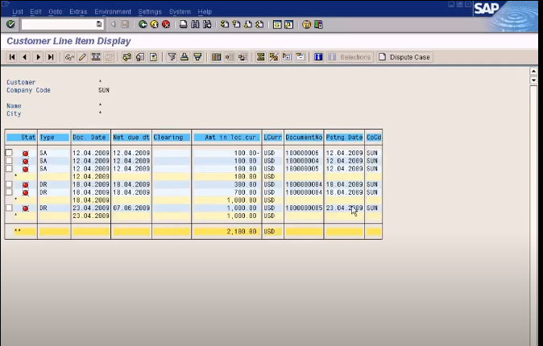Click Previous Page icon in standard toolbar
The width and height of the screenshot is (543, 346).
point(237,24)
